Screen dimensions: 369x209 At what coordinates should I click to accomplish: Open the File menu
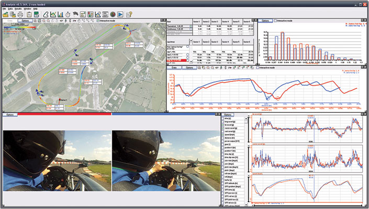4,9
